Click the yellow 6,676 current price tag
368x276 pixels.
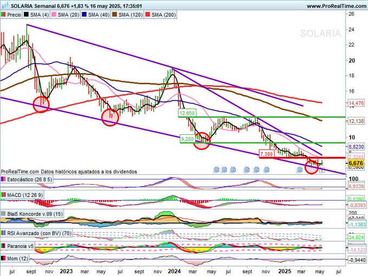(x=356, y=163)
